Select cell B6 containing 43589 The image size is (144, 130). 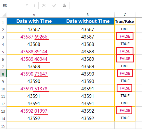coord(88,58)
